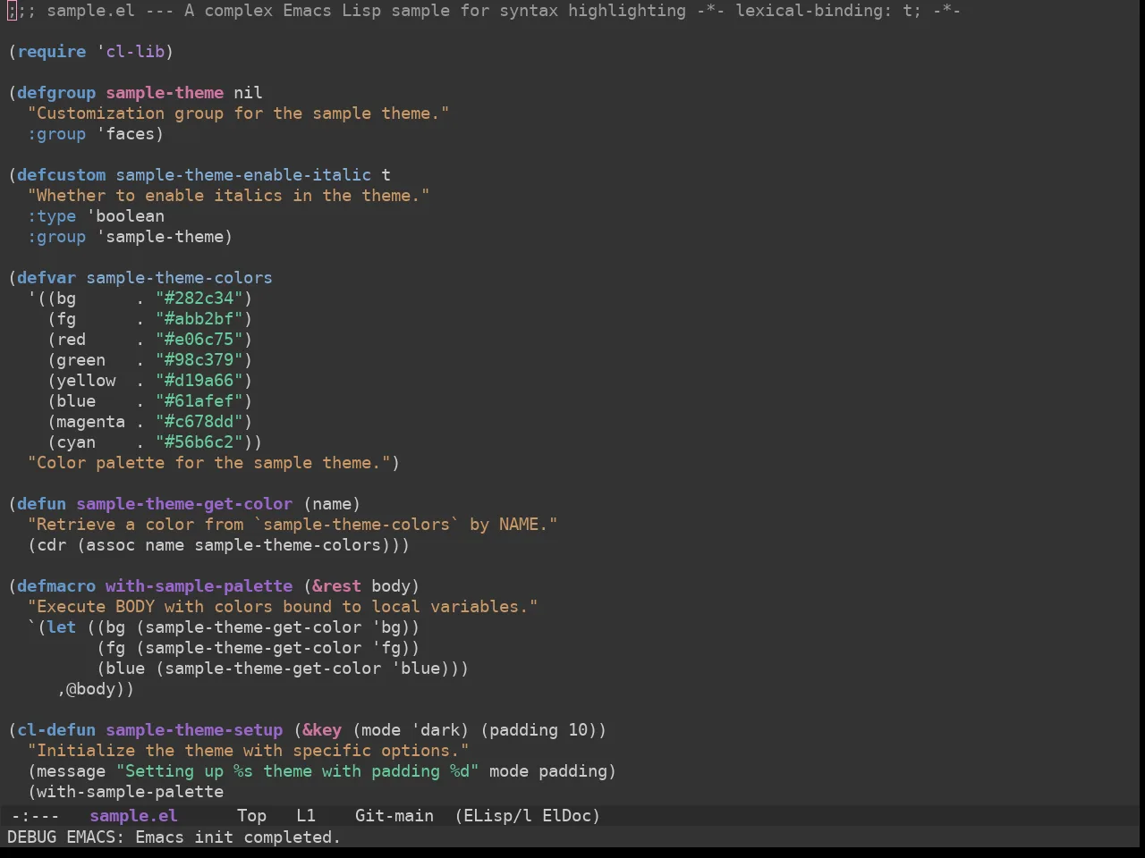Click the 'dark default value
Image resolution: width=1145 pixels, height=858 pixels.
point(436,730)
